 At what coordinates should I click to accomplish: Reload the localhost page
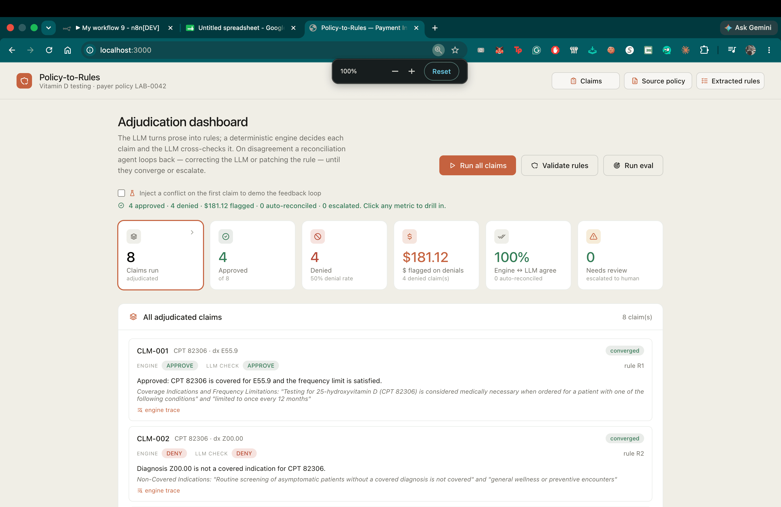coord(49,50)
